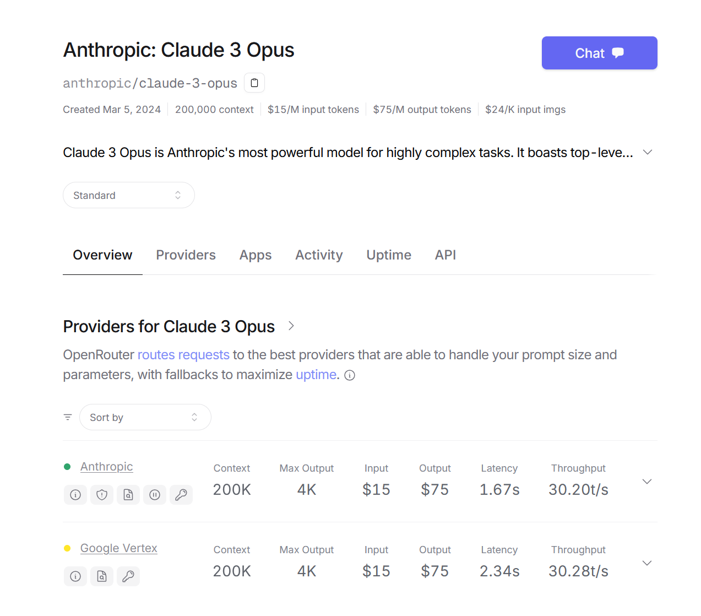Click the green status dot for Anthropic
The width and height of the screenshot is (701, 616).
67,467
